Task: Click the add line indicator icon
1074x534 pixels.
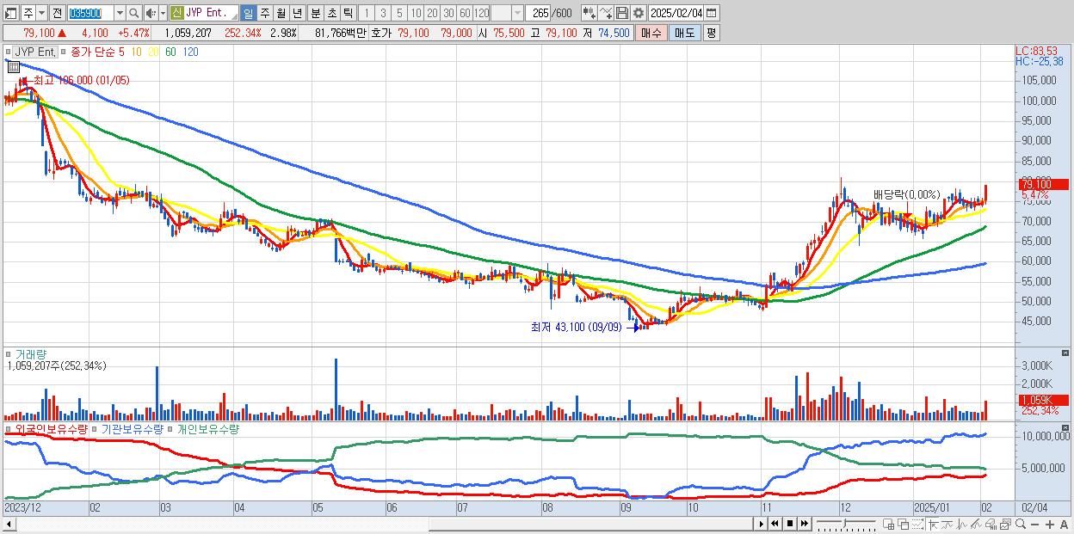Action: coord(606,13)
